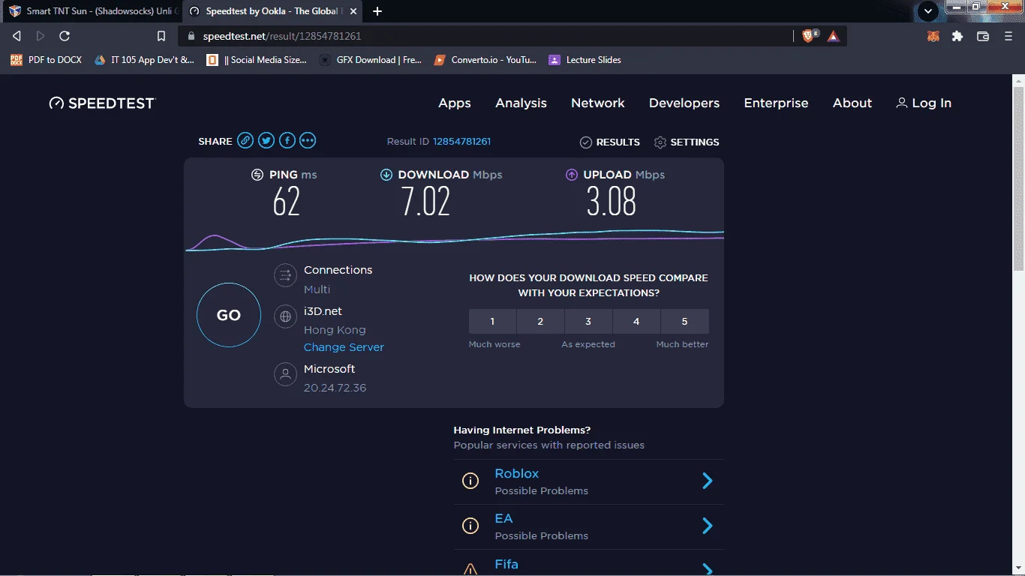Viewport: 1025px width, 576px height.
Task: Click the user icon beside Microsoft
Action: click(x=285, y=374)
